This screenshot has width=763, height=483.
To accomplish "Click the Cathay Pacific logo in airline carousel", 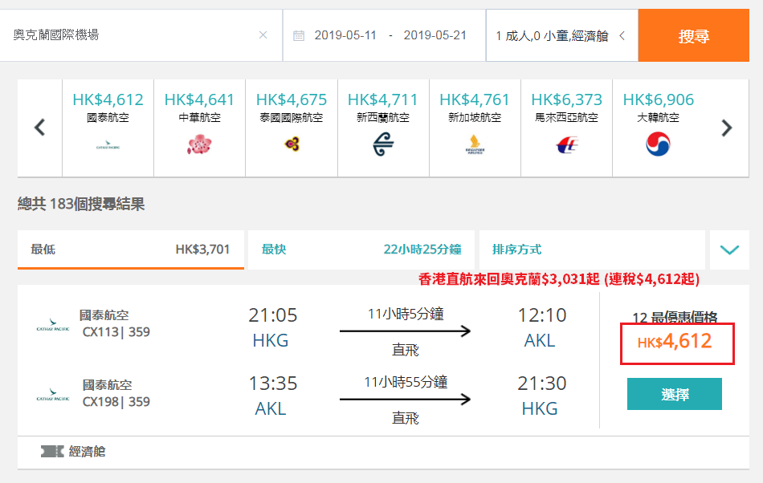I will pyautogui.click(x=108, y=144).
